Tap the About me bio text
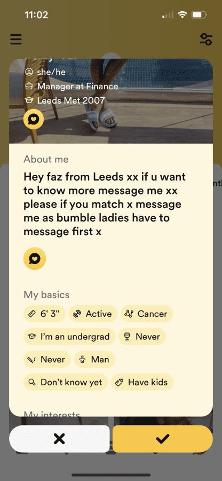Image resolution: width=222 pixels, height=481 pixels. coord(105,204)
